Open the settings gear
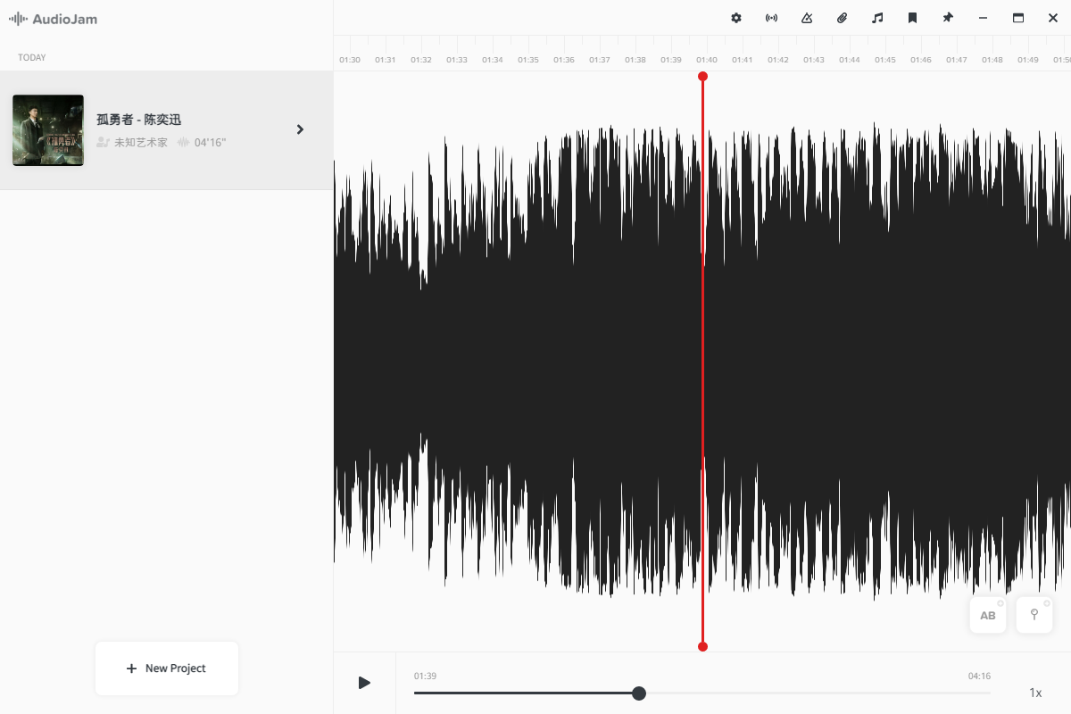1071x714 pixels. click(x=736, y=18)
